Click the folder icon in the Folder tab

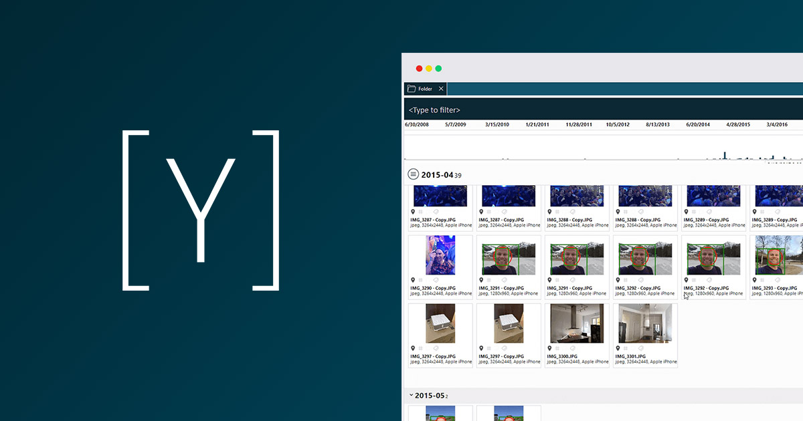412,89
